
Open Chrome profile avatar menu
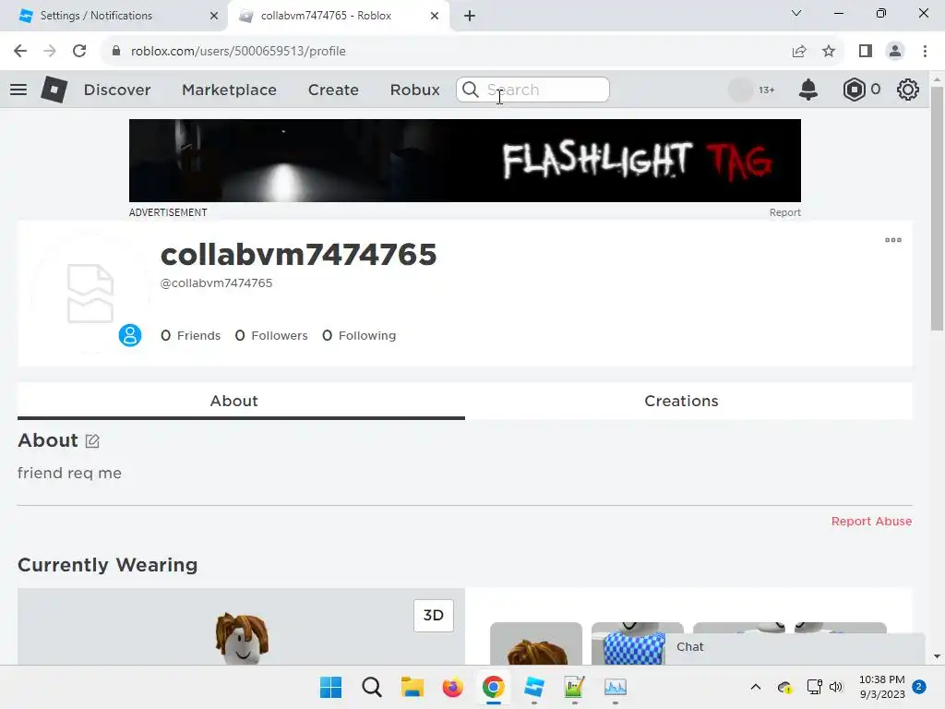coord(895,52)
